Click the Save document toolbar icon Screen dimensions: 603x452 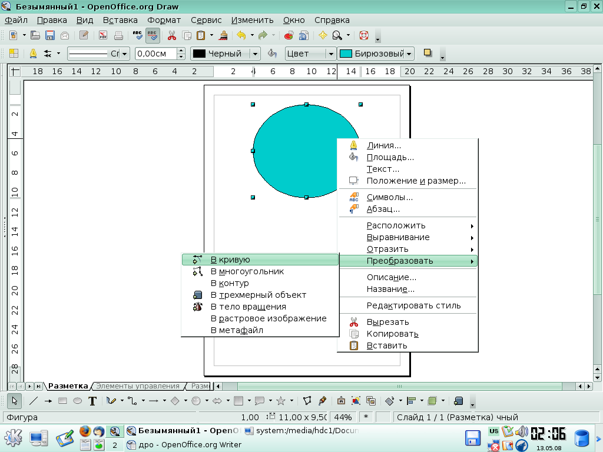tap(50, 35)
